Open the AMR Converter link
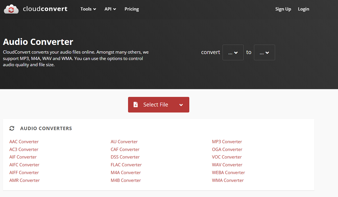Screen dimensions: 338x197 (24, 180)
